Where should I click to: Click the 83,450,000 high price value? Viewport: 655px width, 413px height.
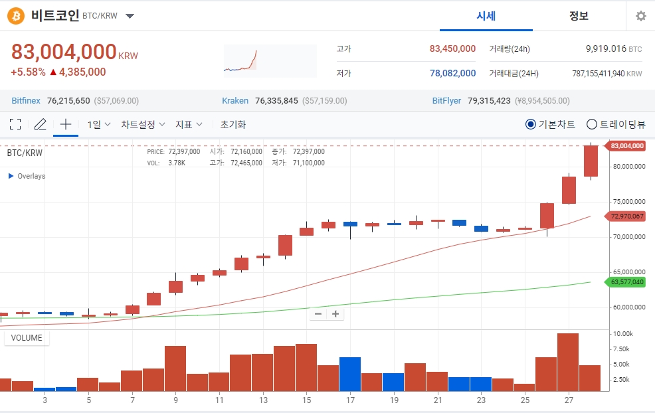point(452,49)
